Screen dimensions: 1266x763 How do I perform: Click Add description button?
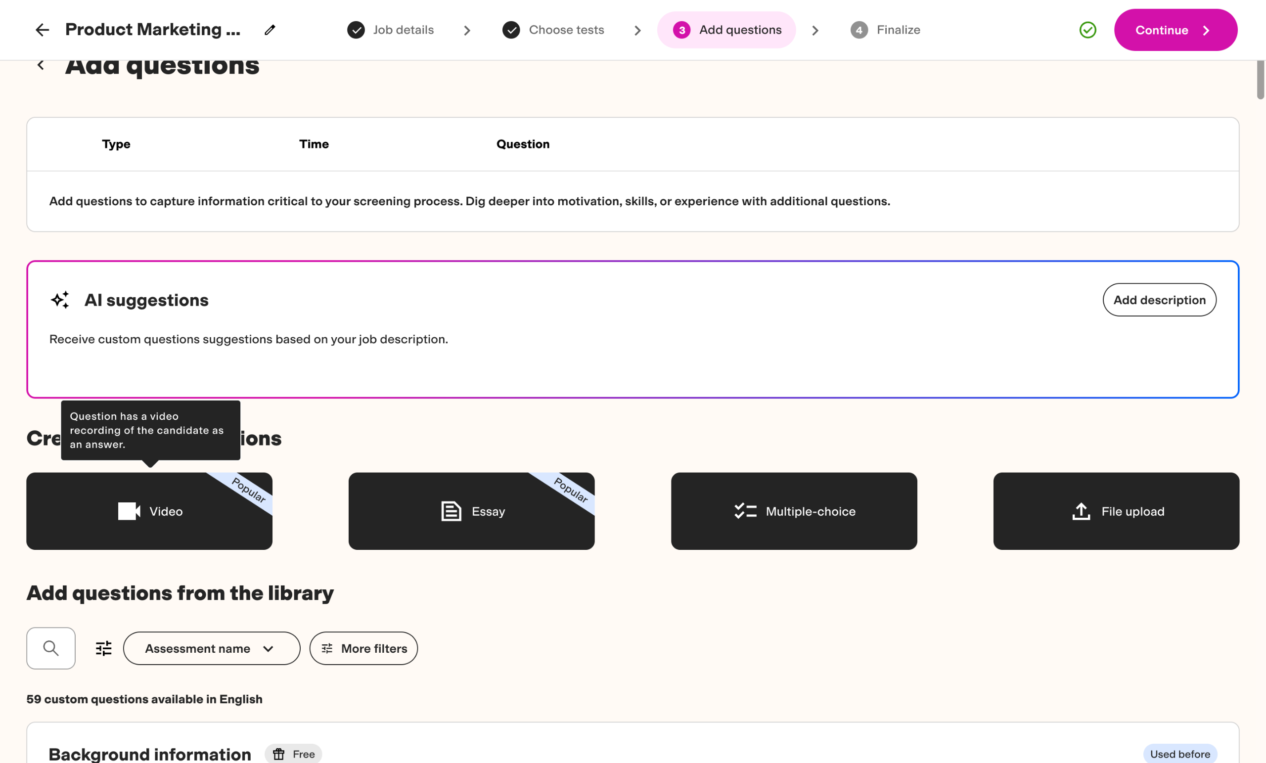coord(1159,300)
